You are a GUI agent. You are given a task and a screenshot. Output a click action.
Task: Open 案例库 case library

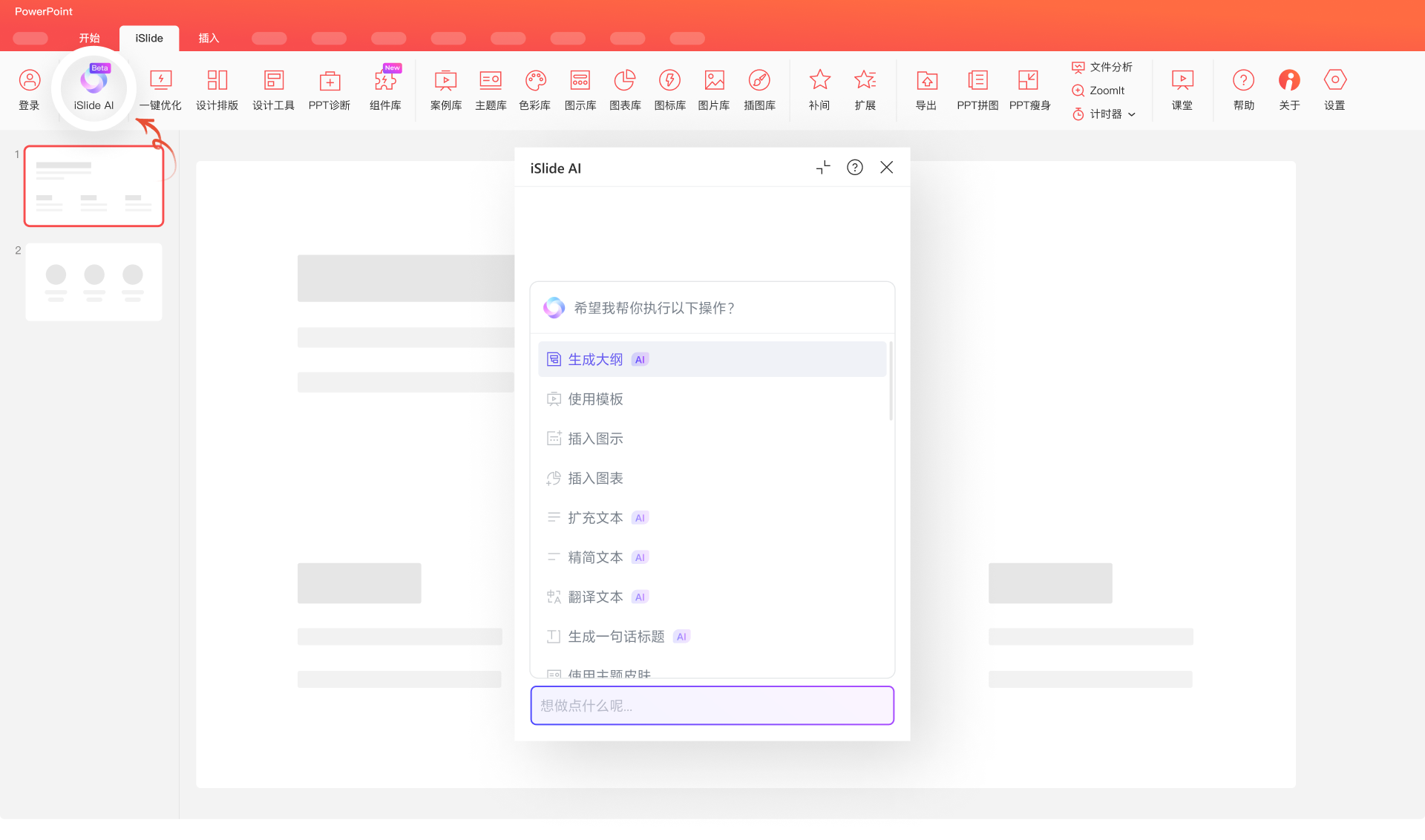click(x=446, y=89)
